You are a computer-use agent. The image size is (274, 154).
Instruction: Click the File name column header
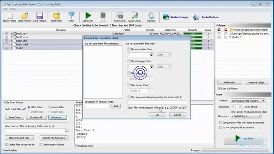pos(61,30)
